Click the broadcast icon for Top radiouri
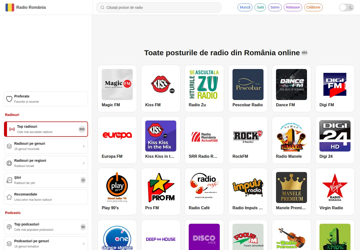Image resolution: width=360 pixels, height=250 pixels. coord(12,129)
